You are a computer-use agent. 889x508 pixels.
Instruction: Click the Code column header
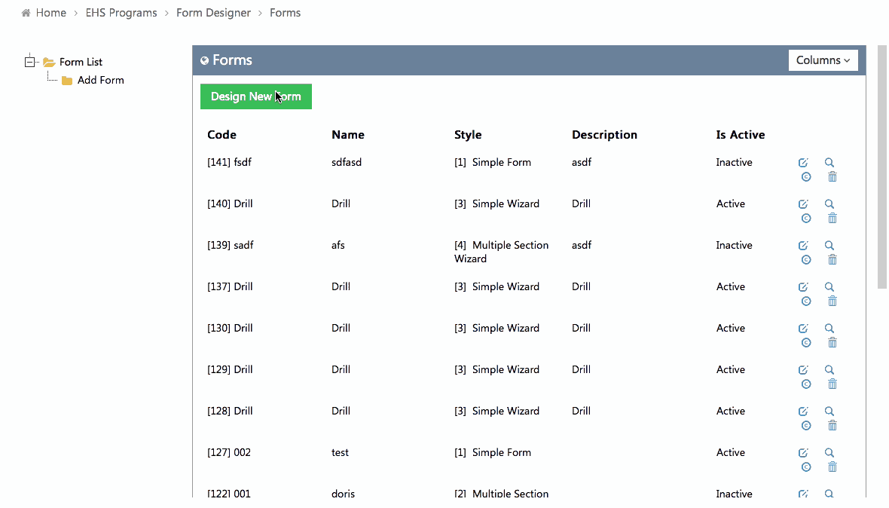point(221,135)
